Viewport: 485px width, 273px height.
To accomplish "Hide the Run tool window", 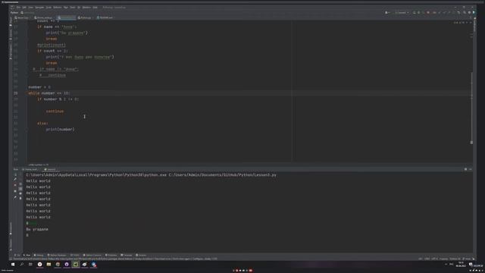I will tap(470, 169).
